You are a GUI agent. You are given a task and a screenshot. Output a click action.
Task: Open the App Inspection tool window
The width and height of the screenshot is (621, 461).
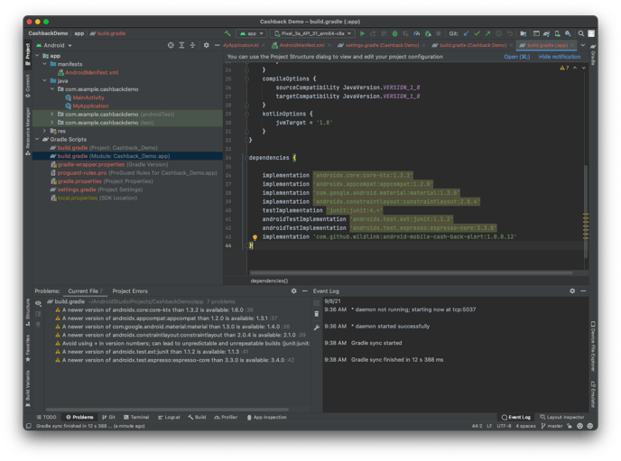(268, 417)
